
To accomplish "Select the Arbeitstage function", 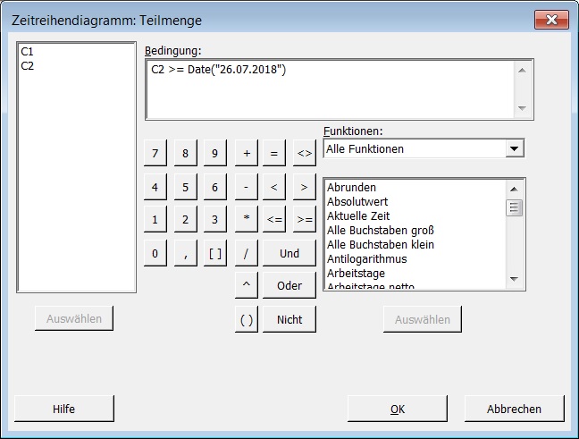I will point(356,274).
